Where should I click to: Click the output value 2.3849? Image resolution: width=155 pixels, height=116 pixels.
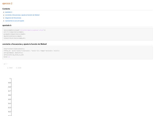tap(10, 68)
